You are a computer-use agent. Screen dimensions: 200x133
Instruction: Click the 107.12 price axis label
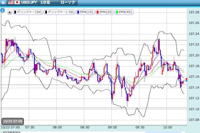click(x=194, y=98)
